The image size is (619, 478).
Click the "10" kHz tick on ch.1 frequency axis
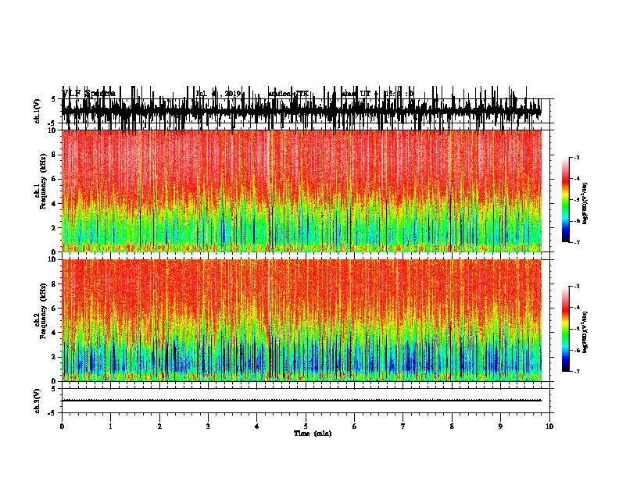[52, 130]
